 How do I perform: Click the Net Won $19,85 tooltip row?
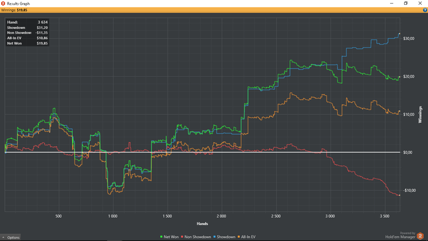click(x=28, y=43)
